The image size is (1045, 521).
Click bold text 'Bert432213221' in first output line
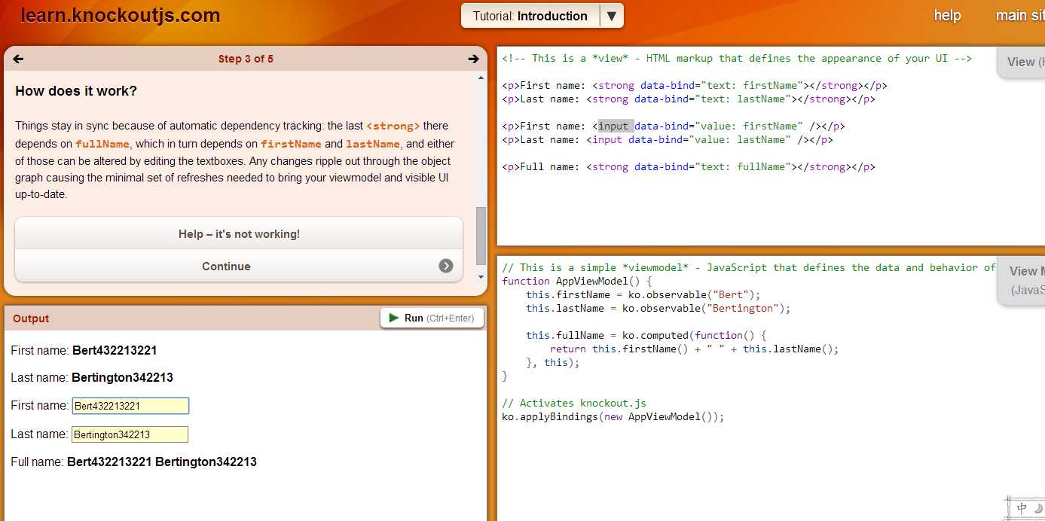pyautogui.click(x=115, y=350)
